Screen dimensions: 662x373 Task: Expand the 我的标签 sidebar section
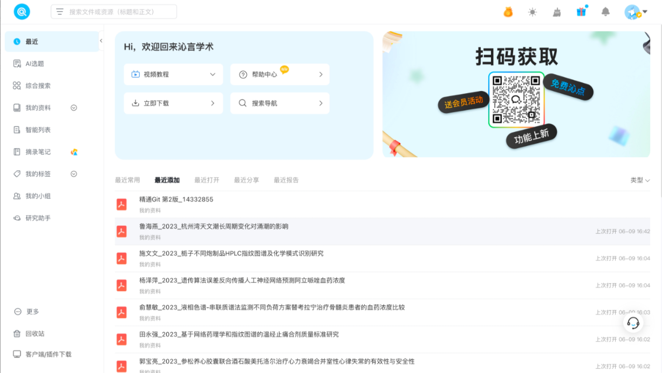pyautogui.click(x=74, y=174)
